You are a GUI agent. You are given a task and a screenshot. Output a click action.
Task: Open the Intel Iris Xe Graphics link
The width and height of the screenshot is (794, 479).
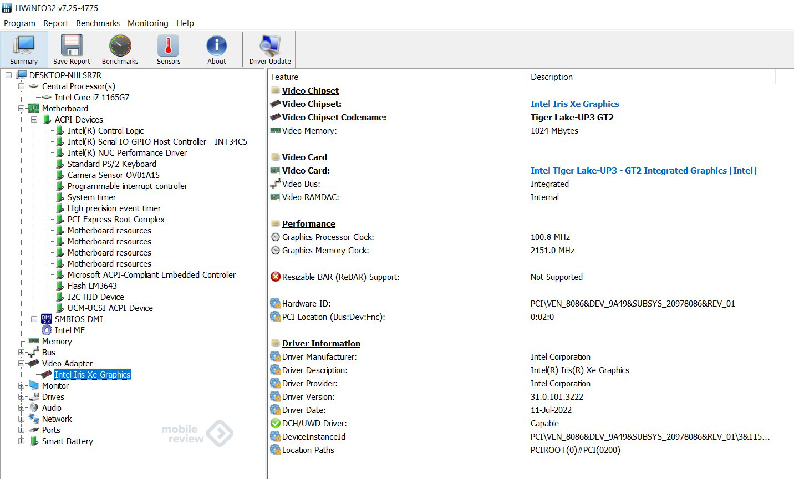pyautogui.click(x=574, y=104)
